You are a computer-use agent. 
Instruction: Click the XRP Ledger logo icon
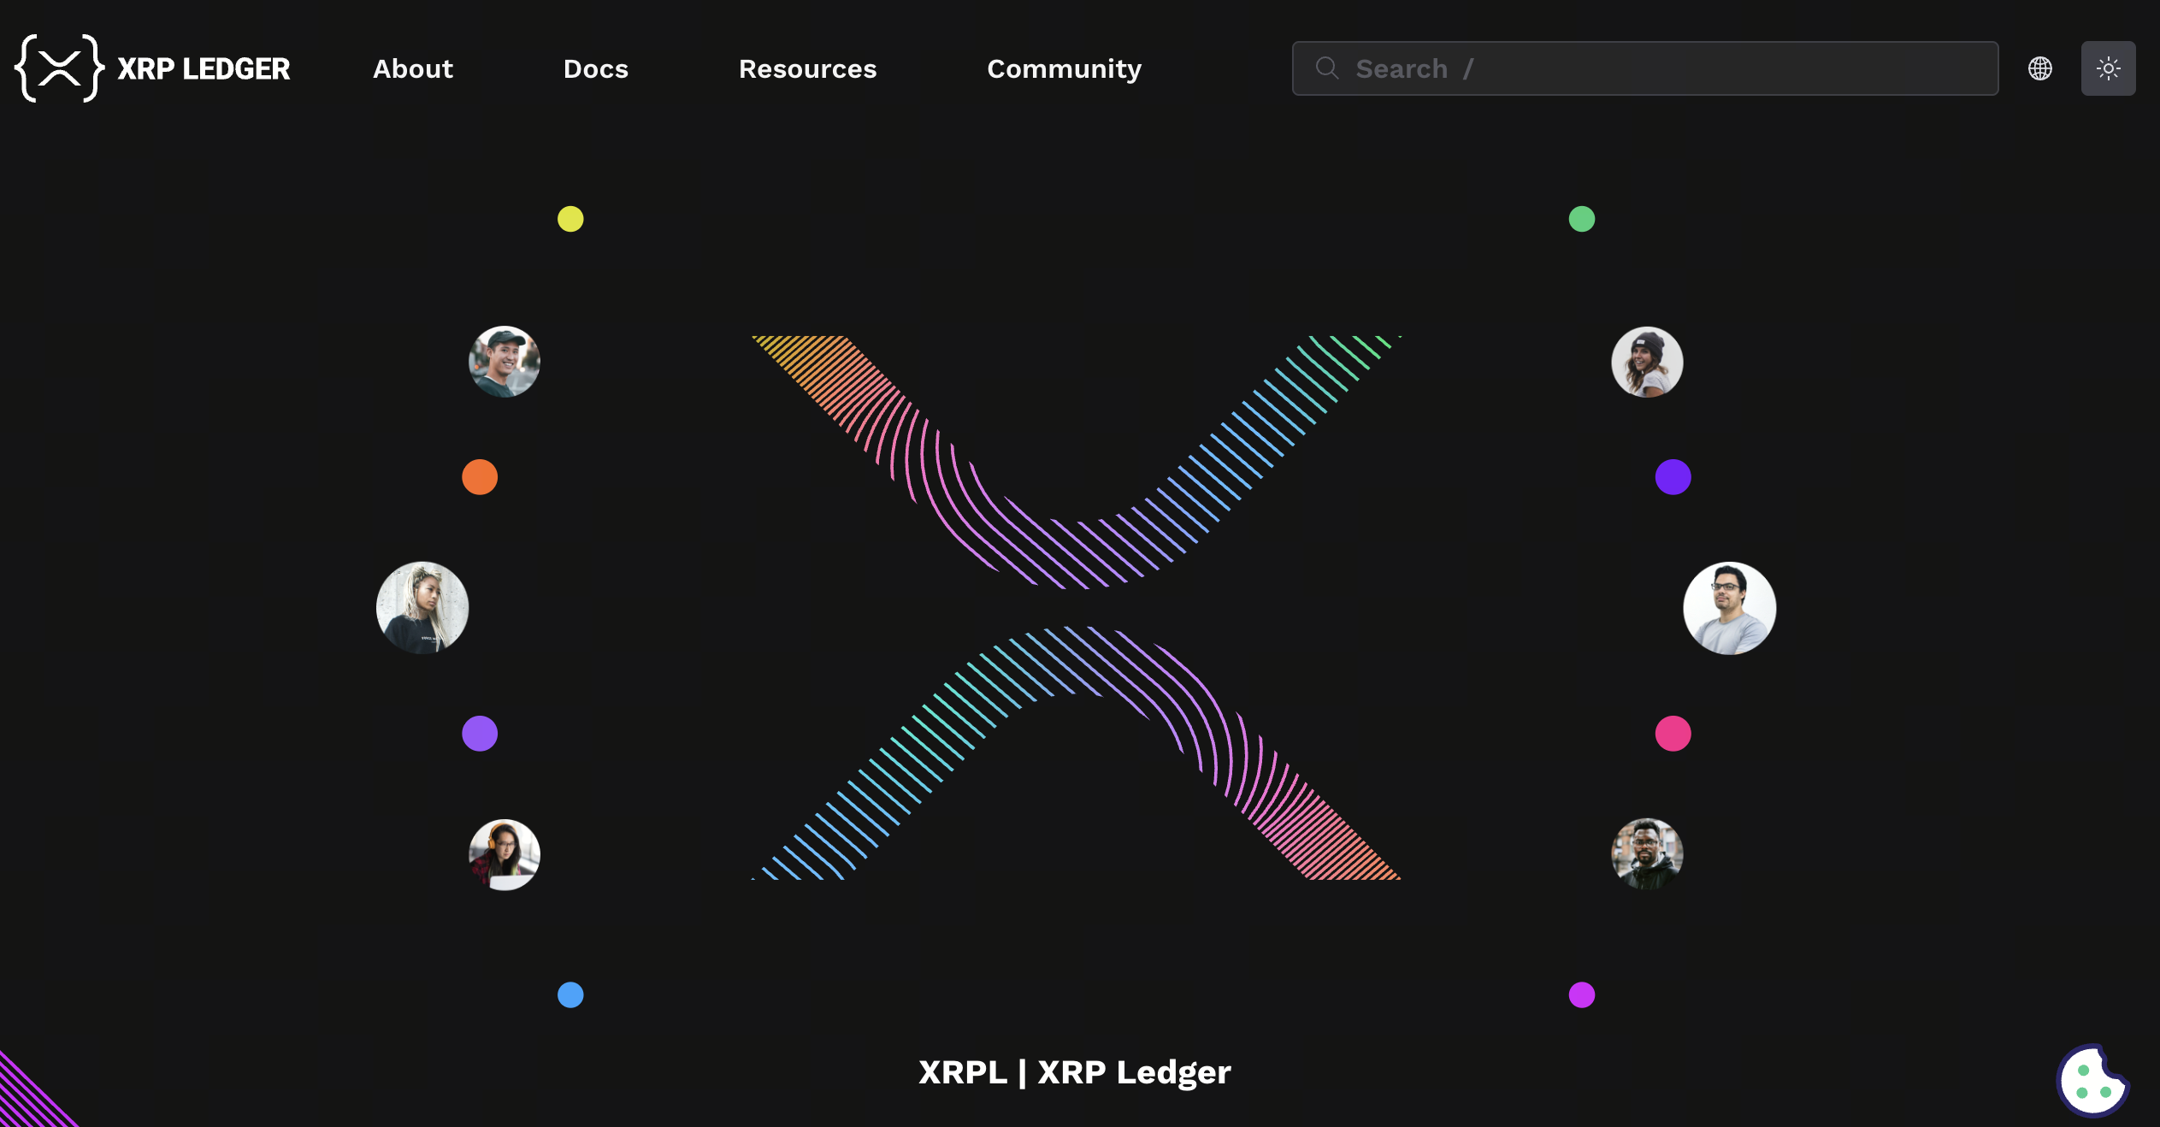point(59,68)
